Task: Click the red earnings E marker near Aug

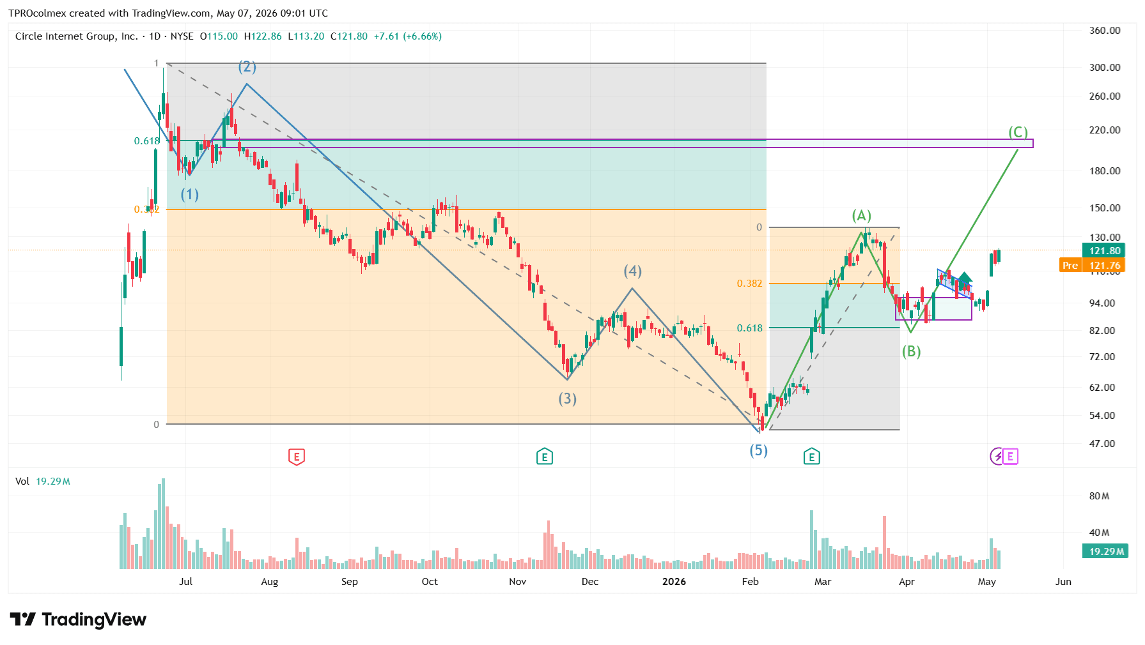Action: pyautogui.click(x=296, y=457)
